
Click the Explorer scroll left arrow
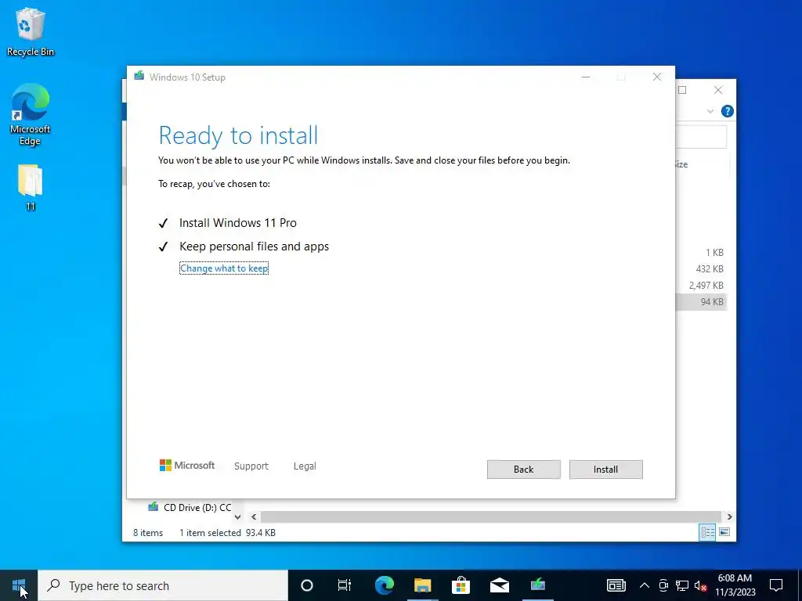point(254,516)
